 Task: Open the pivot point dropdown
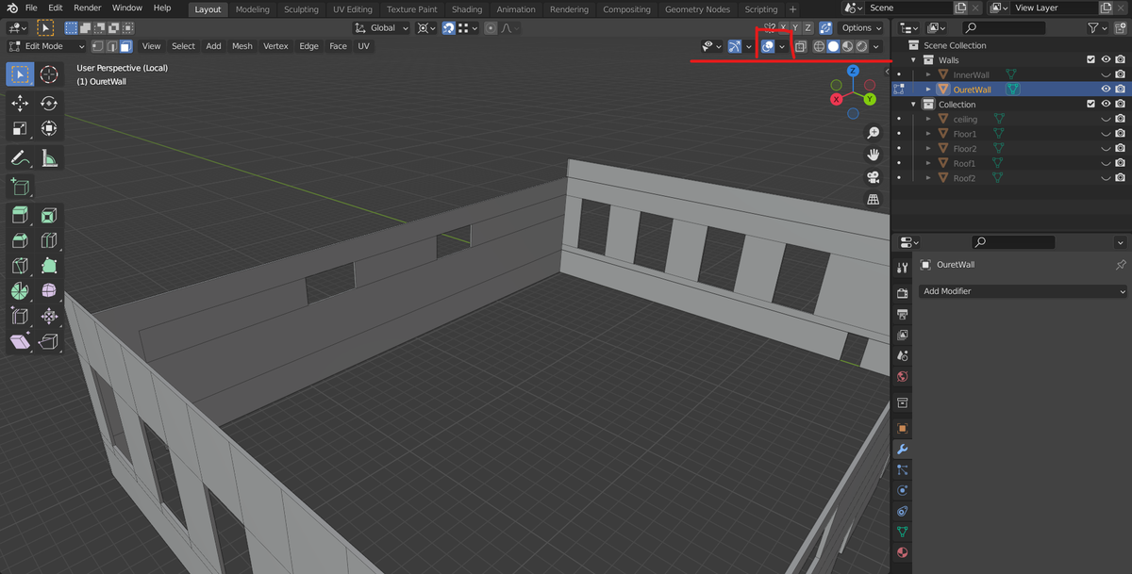pos(427,28)
